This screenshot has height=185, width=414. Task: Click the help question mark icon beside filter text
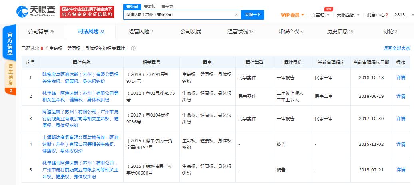point(133,48)
